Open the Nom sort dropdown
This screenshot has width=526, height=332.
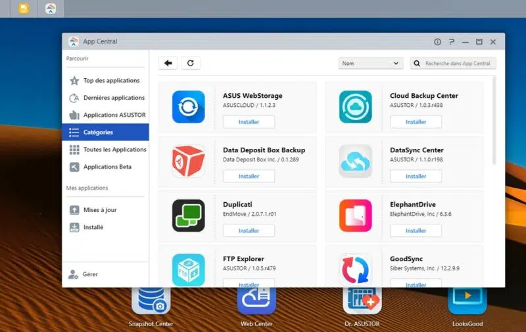point(370,63)
